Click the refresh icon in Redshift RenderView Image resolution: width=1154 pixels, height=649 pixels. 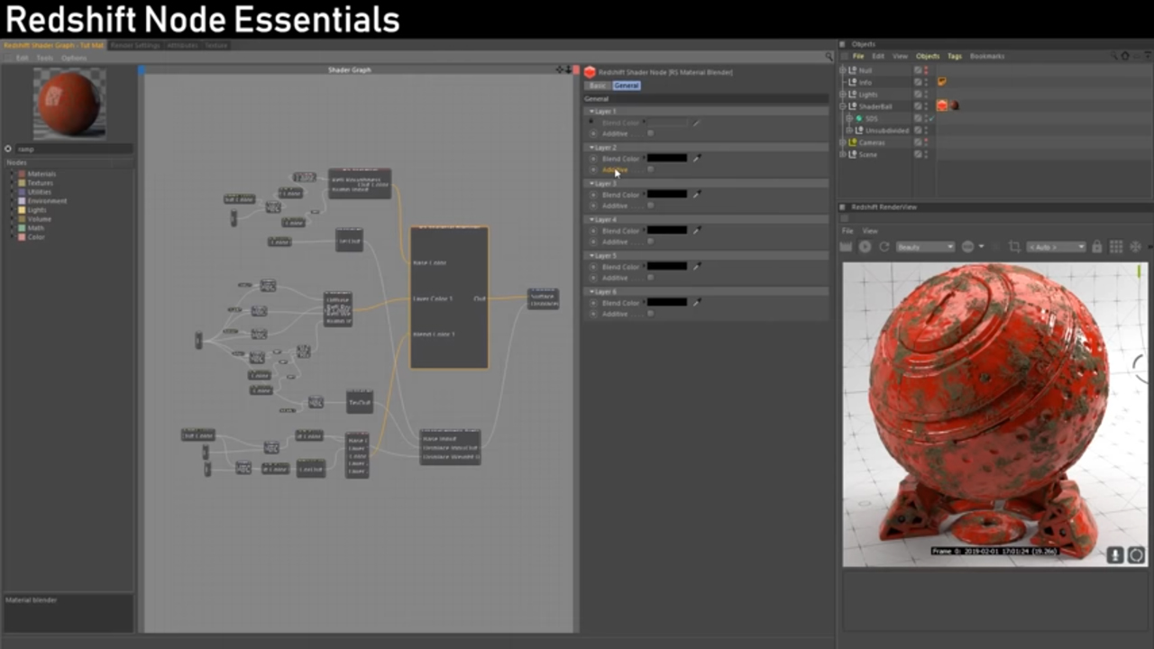884,247
